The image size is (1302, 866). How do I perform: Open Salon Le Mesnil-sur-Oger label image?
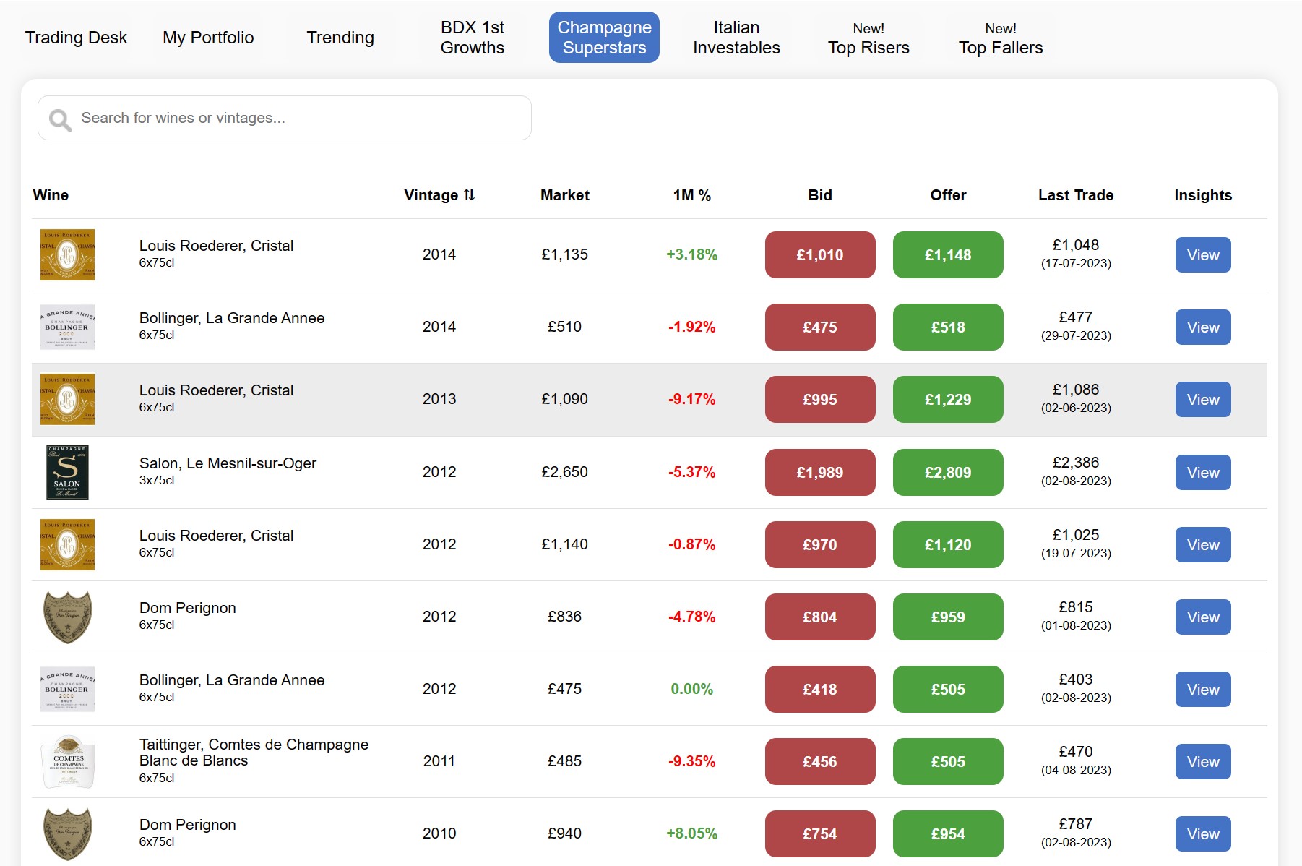(x=67, y=472)
